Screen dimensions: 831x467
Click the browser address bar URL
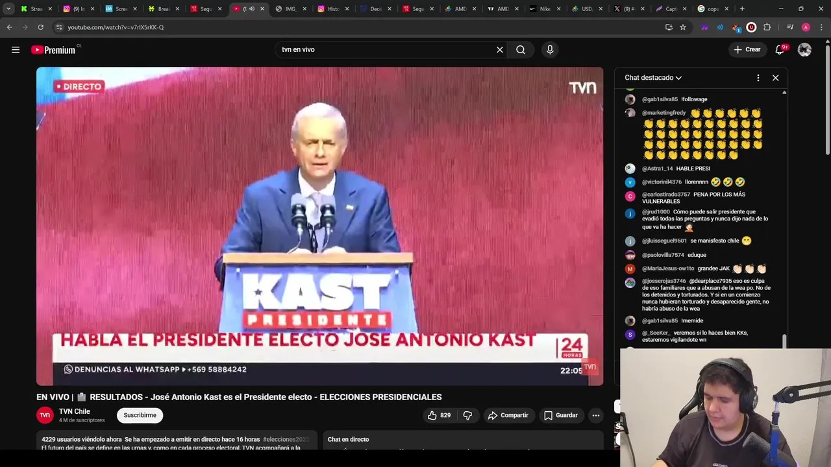(116, 27)
